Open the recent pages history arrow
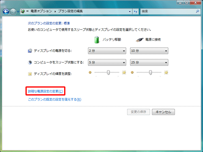203x152 pixels. tap(18, 12)
